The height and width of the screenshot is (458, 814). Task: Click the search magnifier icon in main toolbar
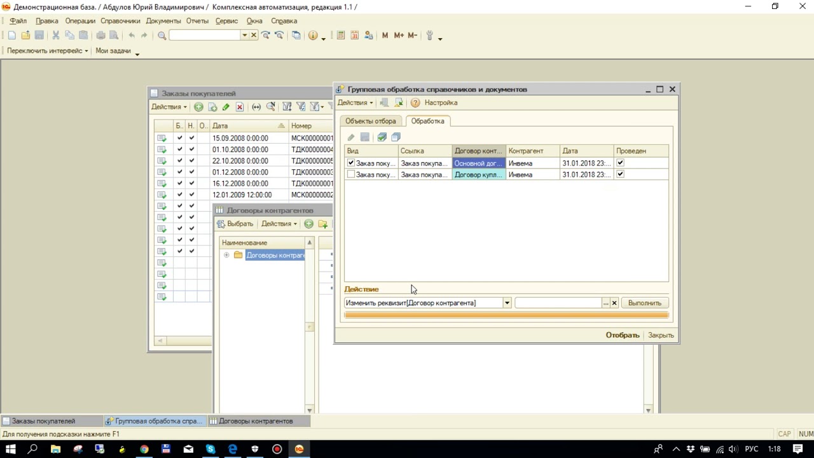pyautogui.click(x=162, y=36)
